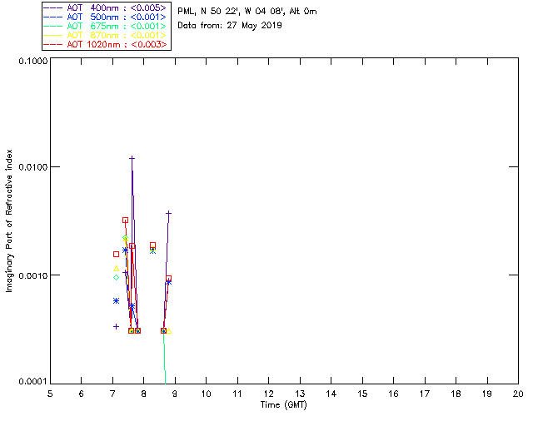
Task: Click the purple plus marker near time 8.8
Action: point(168,213)
